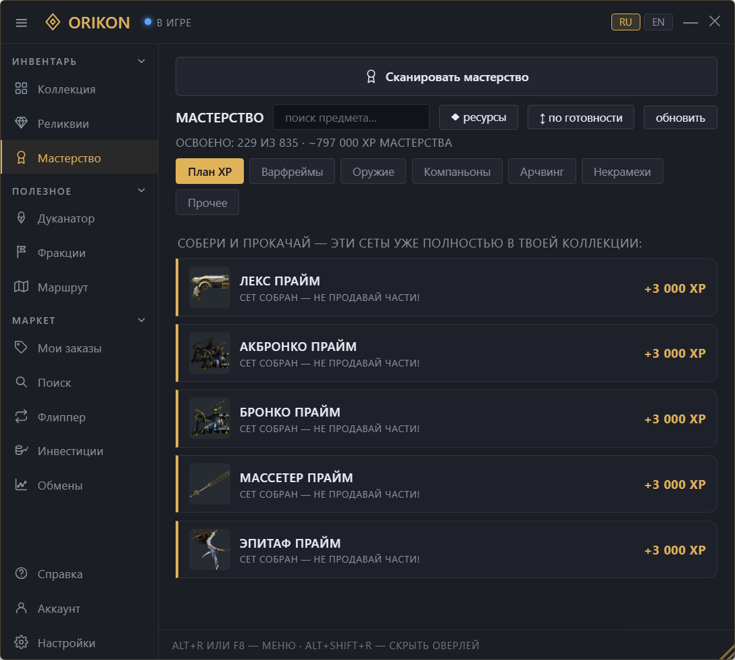Select the Оружие tab
The image size is (735, 660).
point(373,171)
